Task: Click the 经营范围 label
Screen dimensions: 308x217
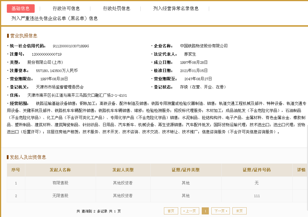Action: (x=19, y=104)
